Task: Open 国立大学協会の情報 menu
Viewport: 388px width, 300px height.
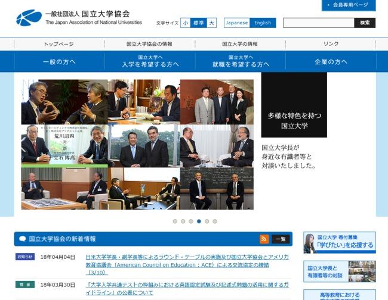Action: [150, 44]
